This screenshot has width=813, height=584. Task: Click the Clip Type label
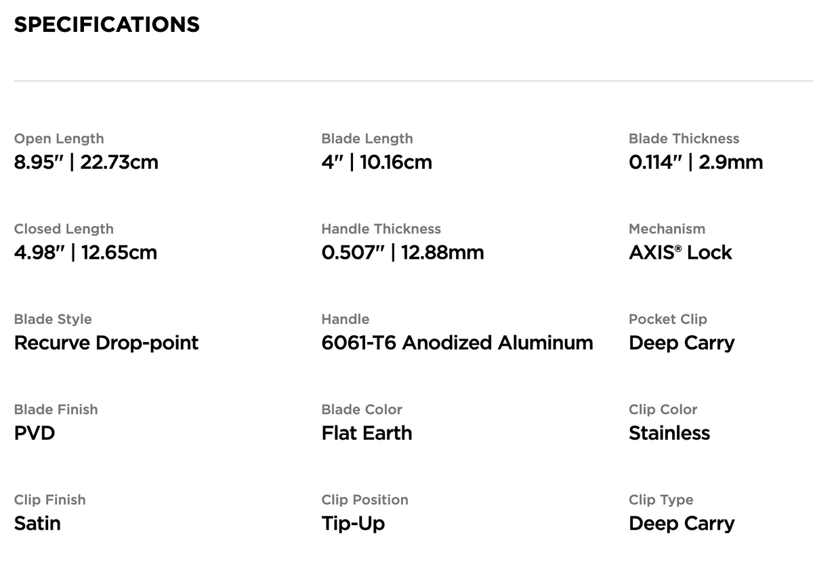(661, 500)
